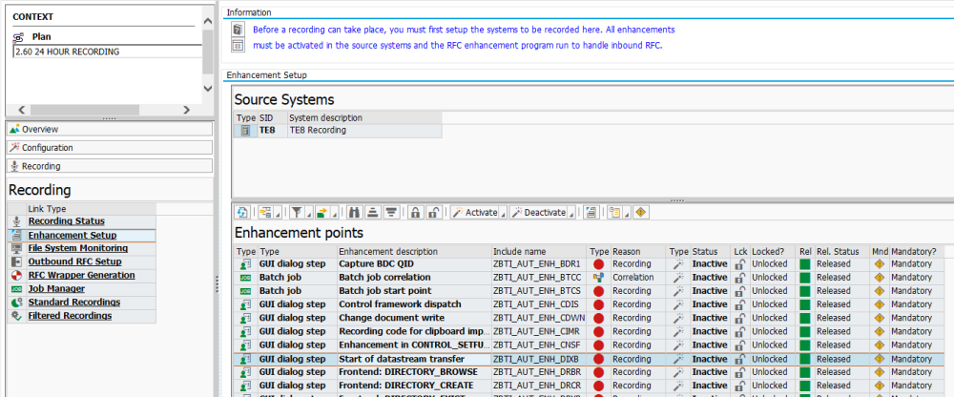Open the File System Monitoring link
The height and width of the screenshot is (397, 954).
pos(78,248)
